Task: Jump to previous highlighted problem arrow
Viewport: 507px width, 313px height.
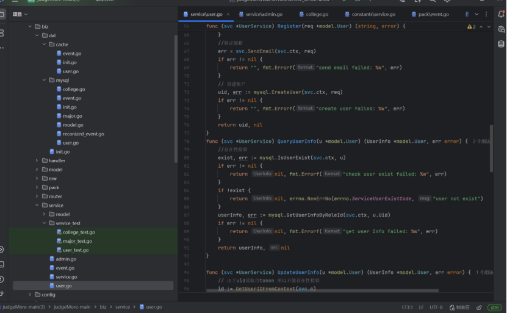Action: 481,27
